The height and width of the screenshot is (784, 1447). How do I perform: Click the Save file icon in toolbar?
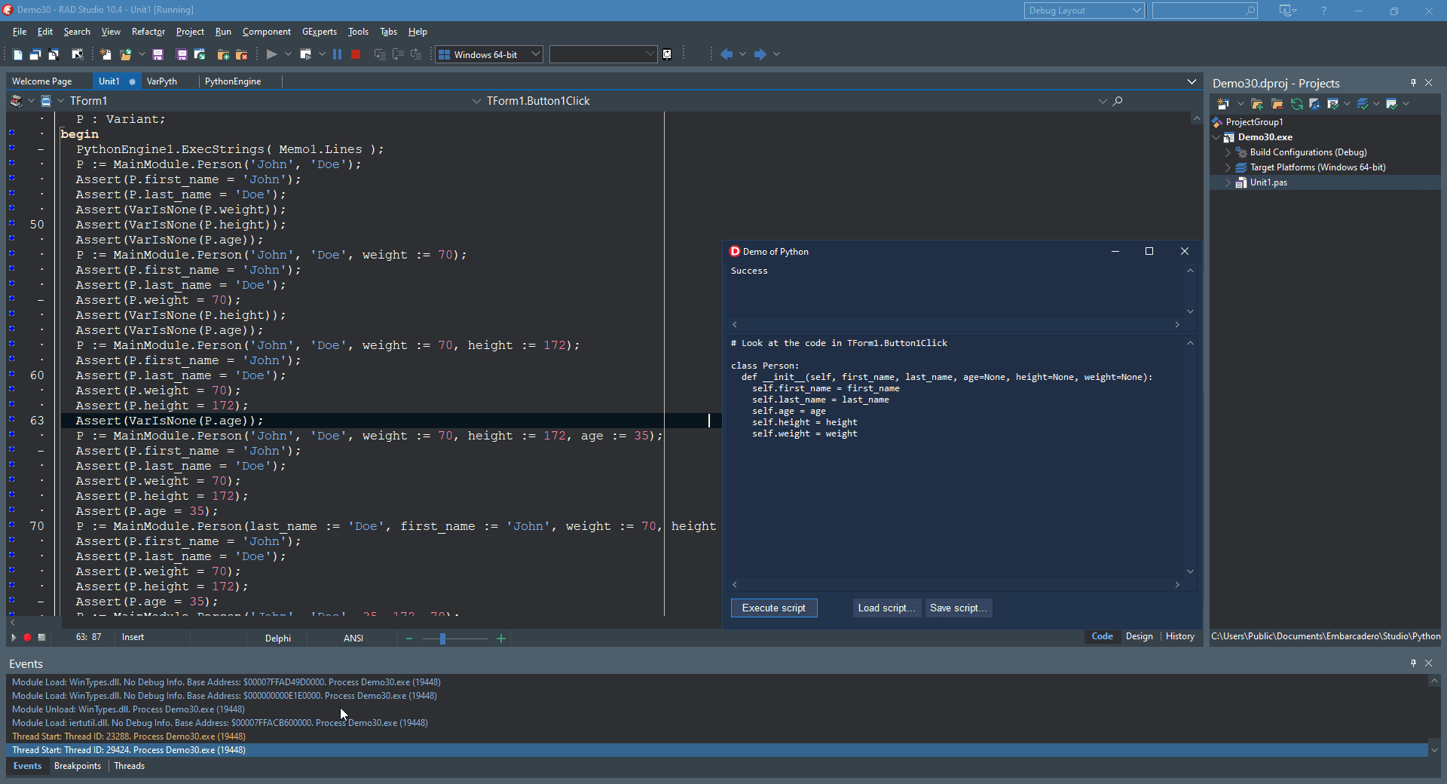click(158, 54)
